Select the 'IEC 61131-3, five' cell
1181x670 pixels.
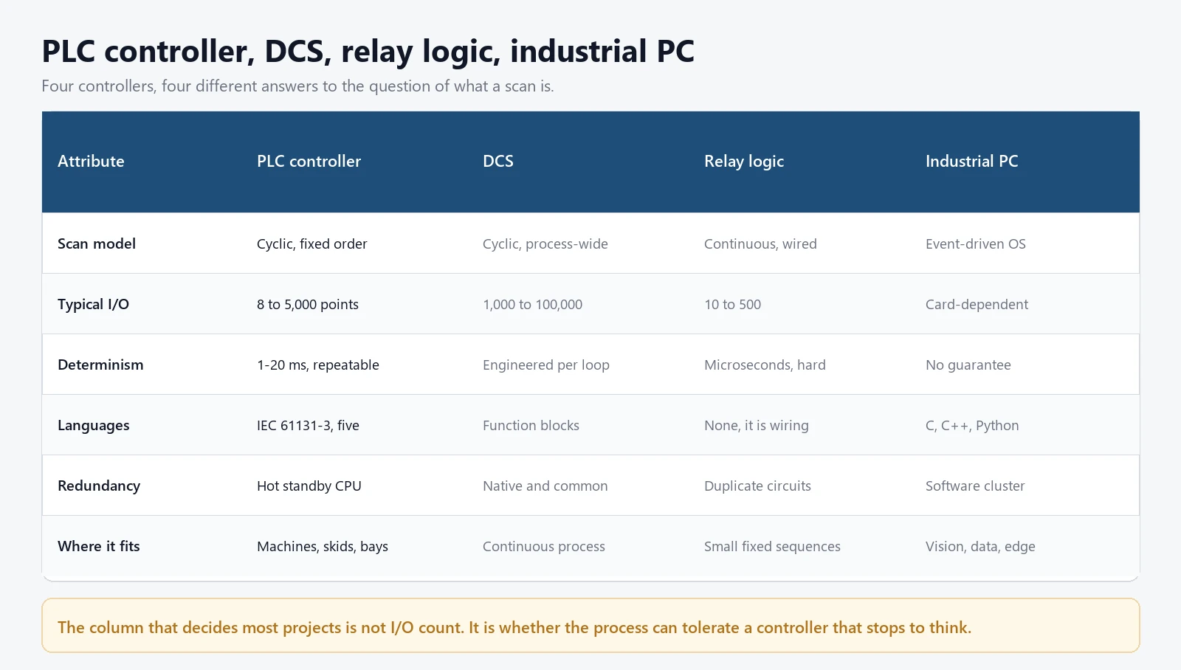coord(308,425)
